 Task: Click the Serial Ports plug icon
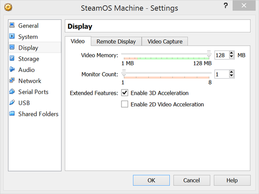12,91
